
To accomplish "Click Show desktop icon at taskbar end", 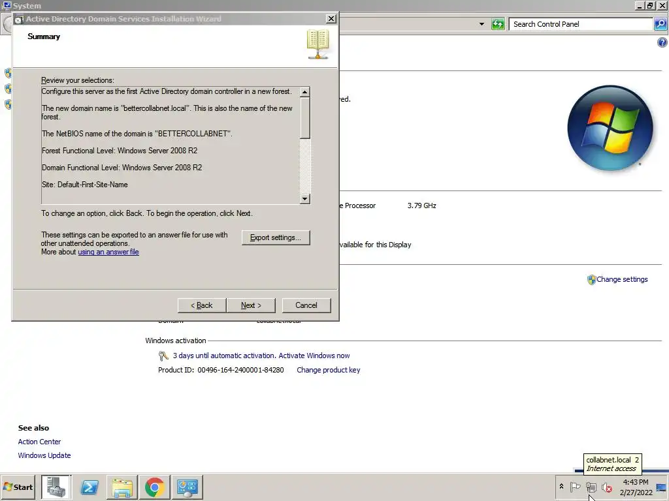I will click(x=662, y=487).
